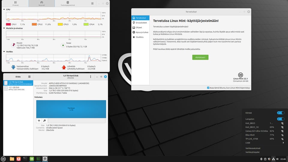The width and height of the screenshot is (288, 162).
Task: Click the blue receiving arrow icon
Action: (x=13, y=67)
